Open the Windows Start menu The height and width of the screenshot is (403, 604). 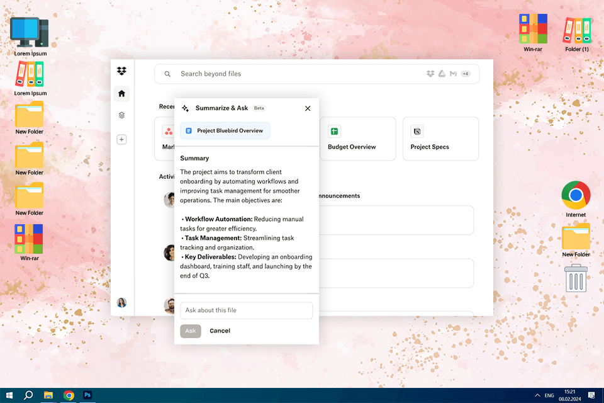[9, 395]
